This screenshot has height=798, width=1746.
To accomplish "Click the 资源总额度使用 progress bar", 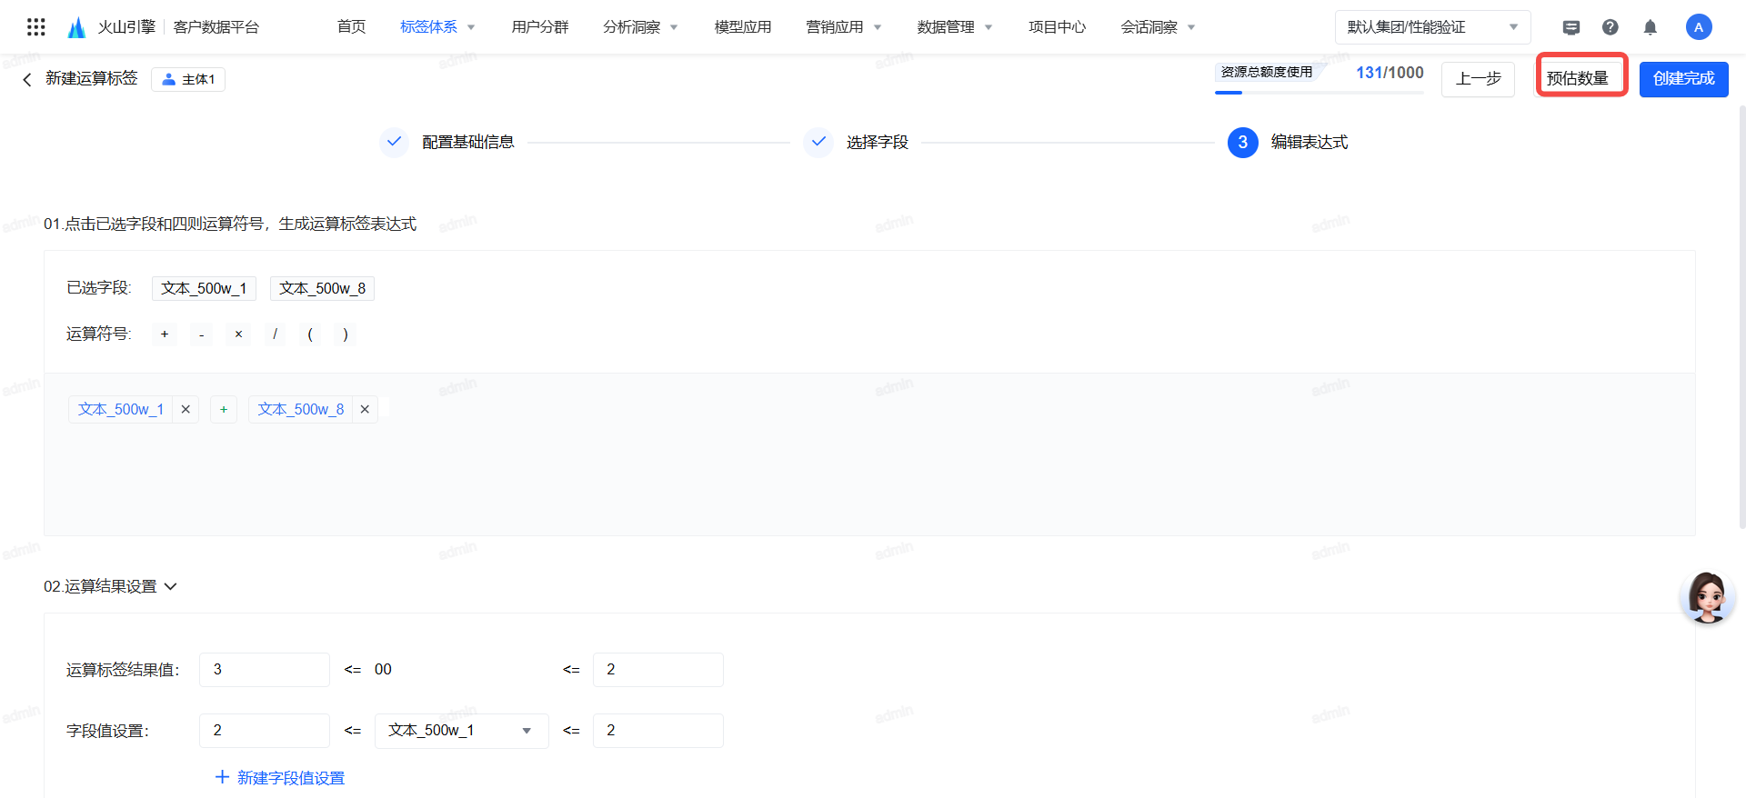I will [1320, 93].
